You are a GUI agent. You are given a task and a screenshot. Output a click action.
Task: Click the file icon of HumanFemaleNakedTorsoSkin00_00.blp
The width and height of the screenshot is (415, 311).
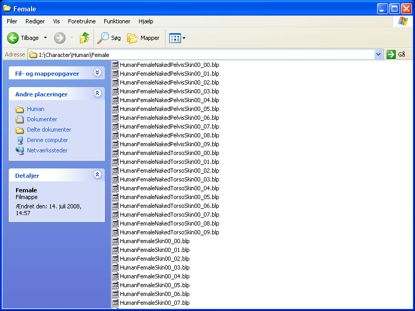[115, 152]
